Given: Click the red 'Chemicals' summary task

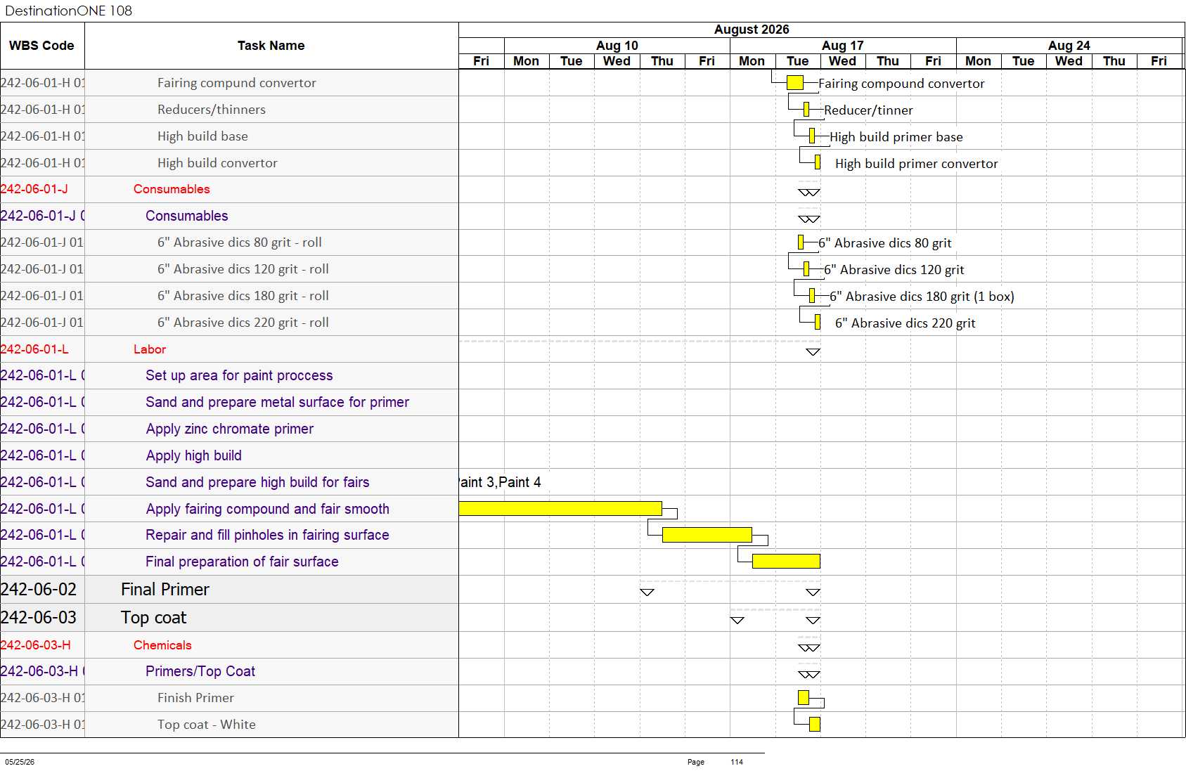Looking at the screenshot, I should click(162, 645).
